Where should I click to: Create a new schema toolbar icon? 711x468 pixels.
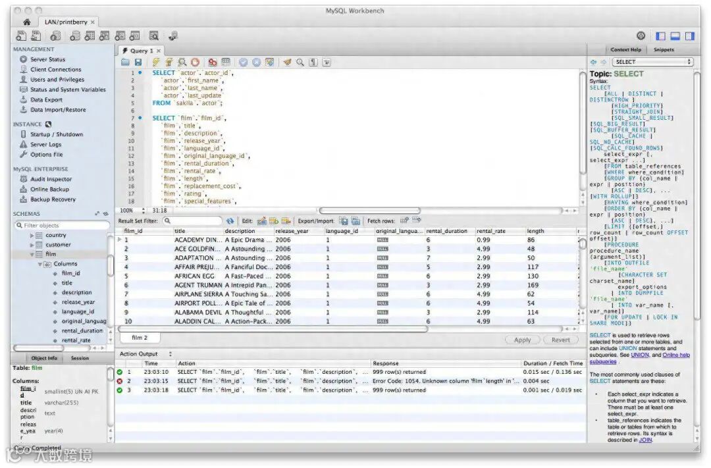point(75,36)
